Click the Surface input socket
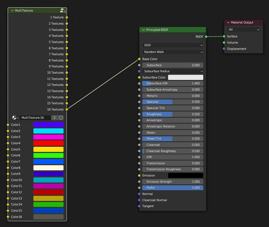The image size is (269, 227). pos(224,36)
